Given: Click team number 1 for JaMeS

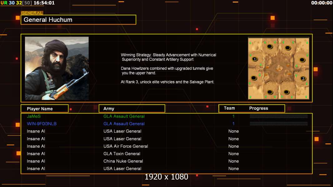Looking at the screenshot, I should [x=233, y=116].
